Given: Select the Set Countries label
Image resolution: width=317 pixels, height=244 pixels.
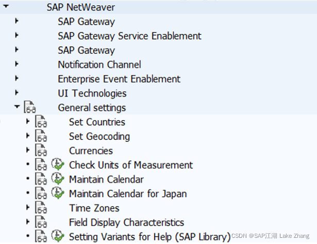Looking at the screenshot, I should click(97, 122).
